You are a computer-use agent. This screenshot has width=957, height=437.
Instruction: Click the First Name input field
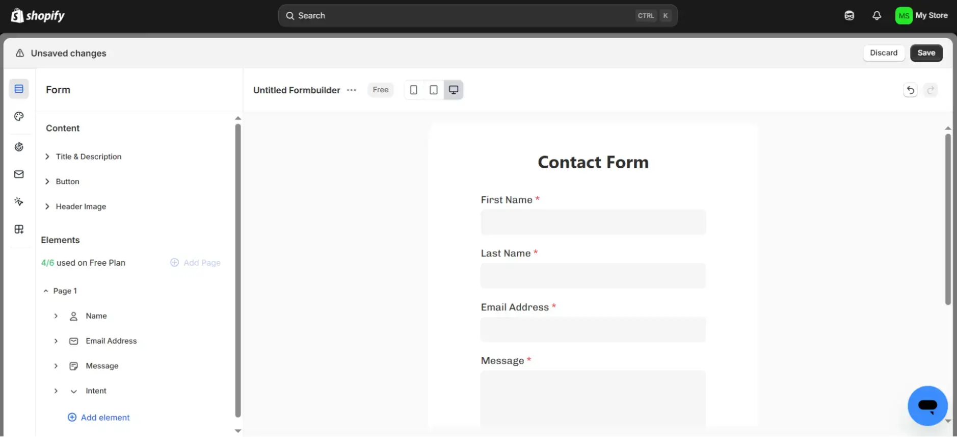pyautogui.click(x=593, y=222)
